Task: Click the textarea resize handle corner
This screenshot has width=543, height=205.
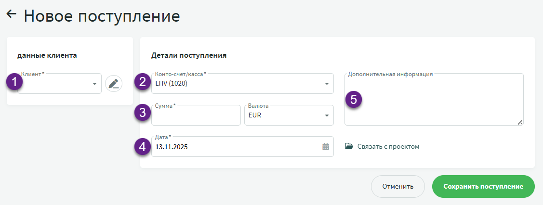Action: (520, 122)
